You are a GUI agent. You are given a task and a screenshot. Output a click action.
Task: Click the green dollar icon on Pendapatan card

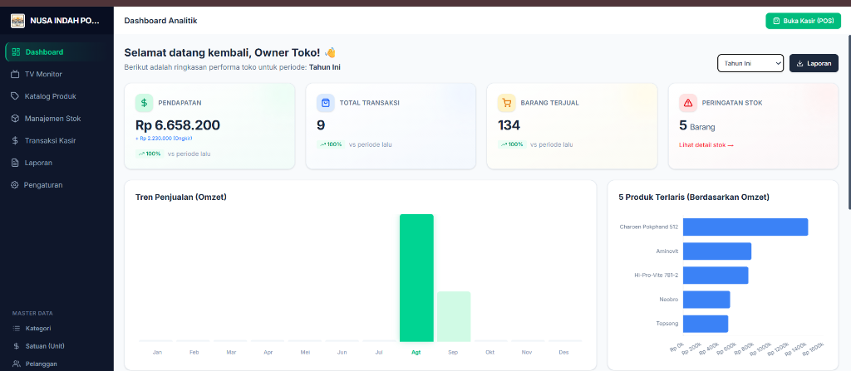pyautogui.click(x=145, y=103)
